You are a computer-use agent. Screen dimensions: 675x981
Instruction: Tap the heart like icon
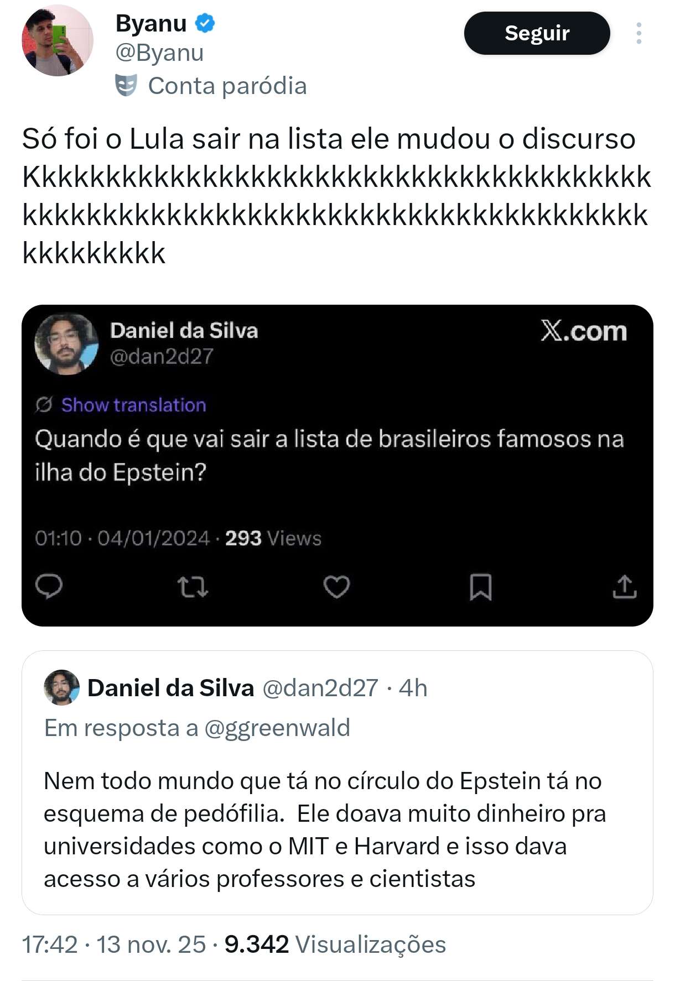point(336,587)
